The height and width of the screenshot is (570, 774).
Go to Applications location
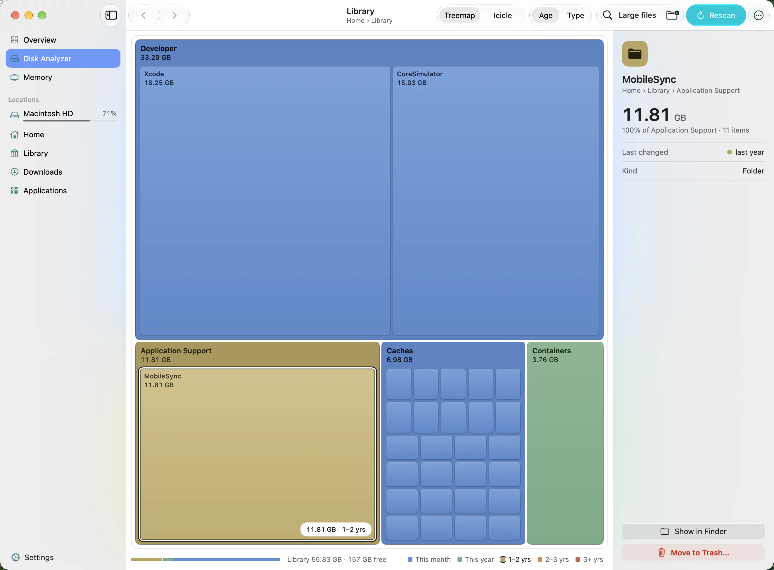tap(63, 190)
